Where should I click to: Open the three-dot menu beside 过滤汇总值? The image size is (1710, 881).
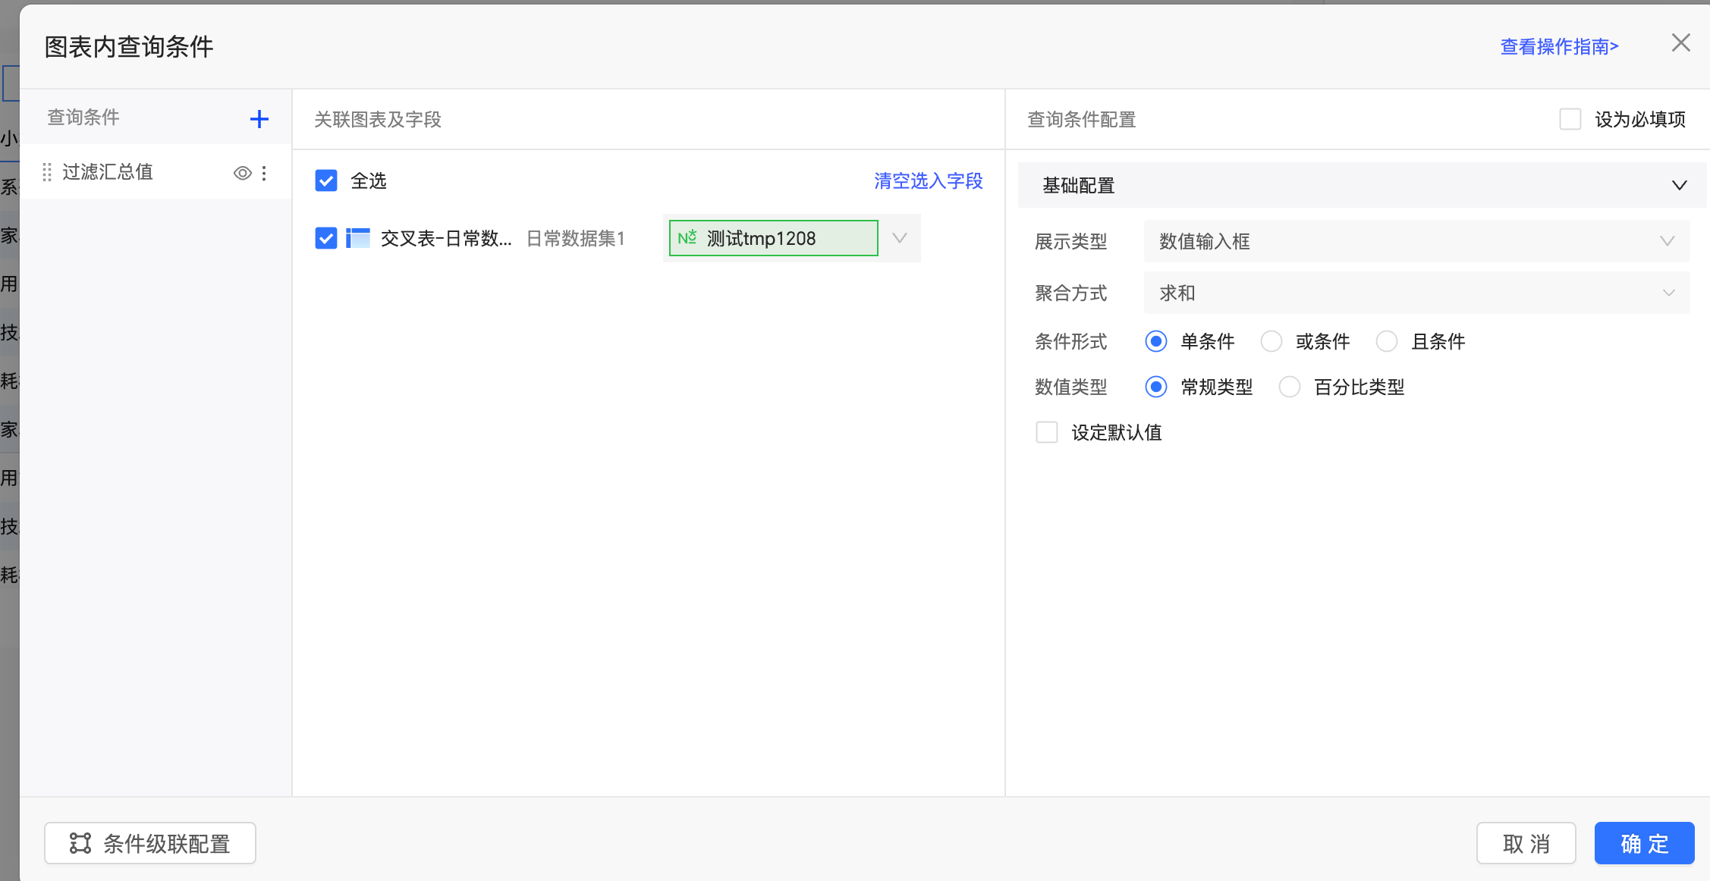264,173
